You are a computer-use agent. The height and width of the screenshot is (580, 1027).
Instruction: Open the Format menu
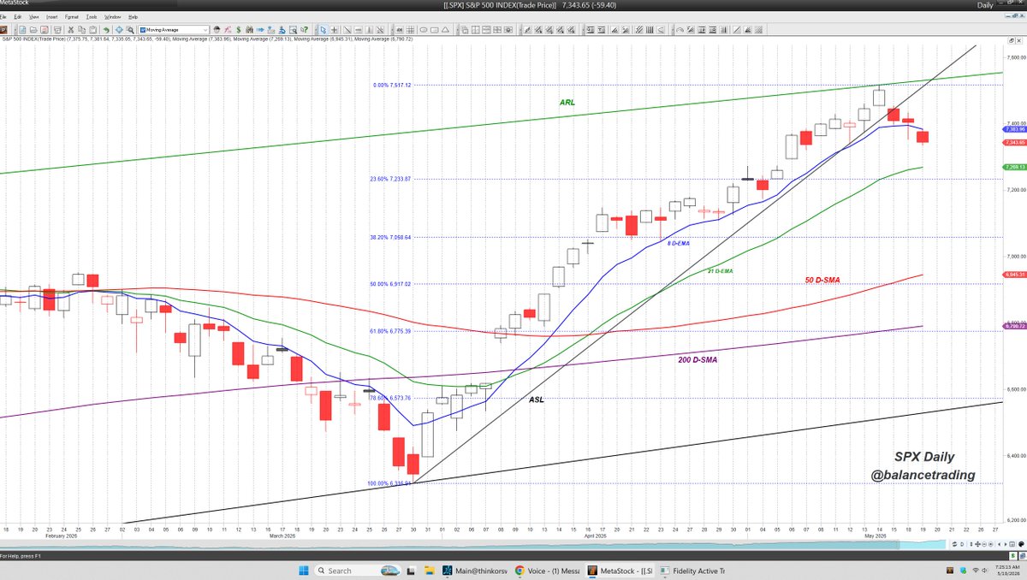point(71,17)
